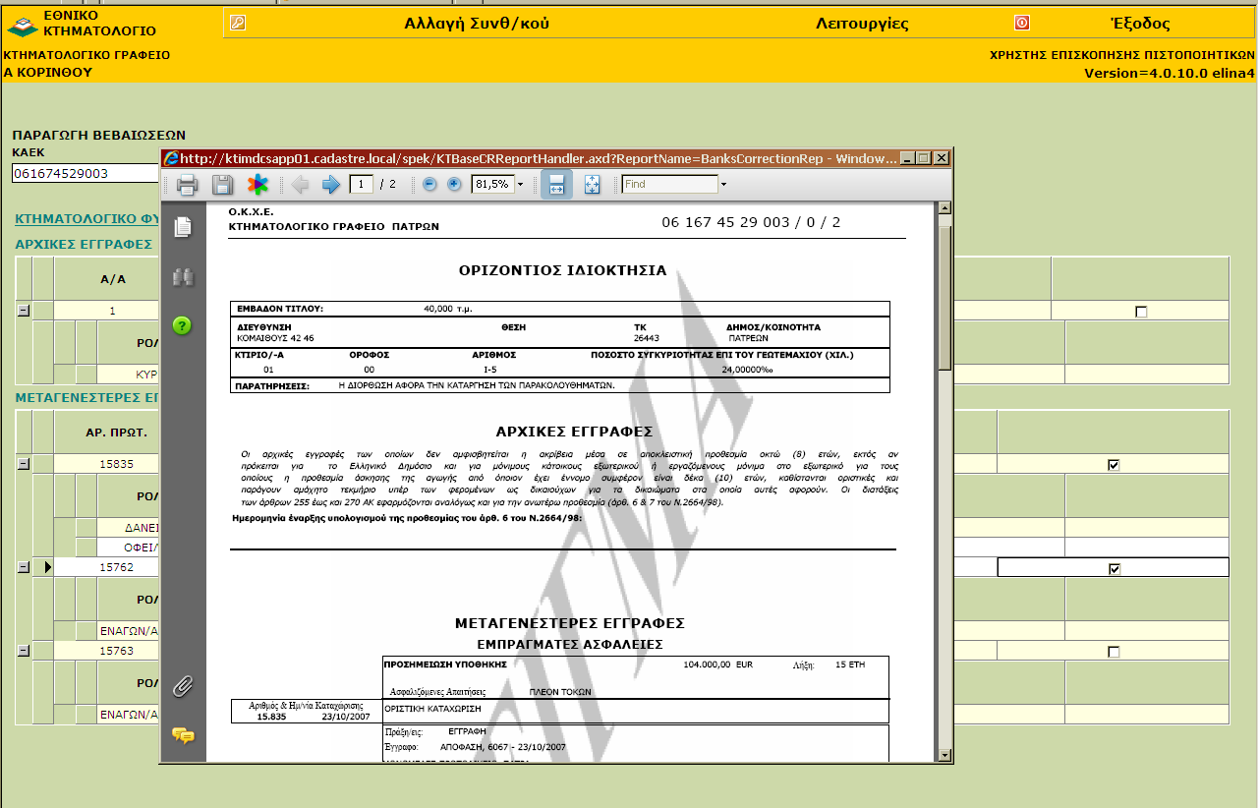Zoom in on the PDF document

tap(454, 184)
